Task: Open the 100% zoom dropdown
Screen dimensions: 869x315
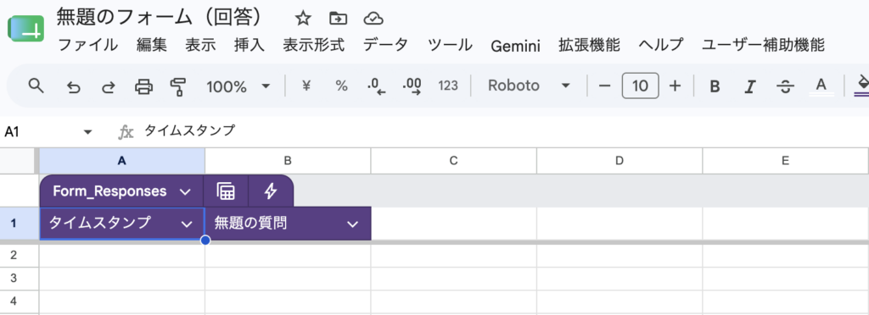Action: [x=238, y=86]
